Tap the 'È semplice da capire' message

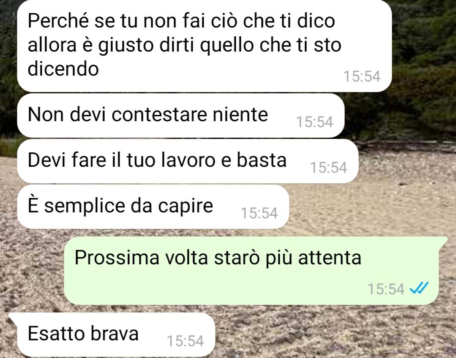pos(153,206)
